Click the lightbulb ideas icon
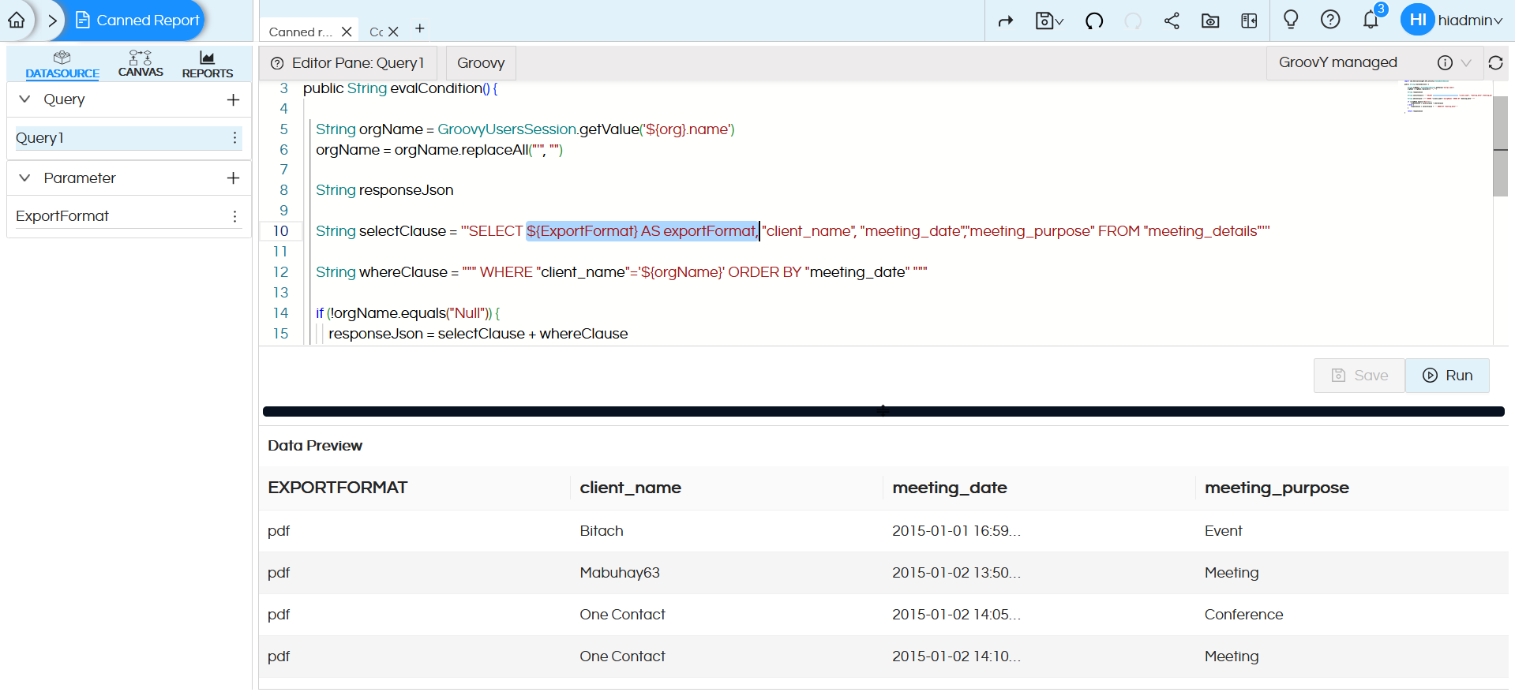 (1291, 20)
